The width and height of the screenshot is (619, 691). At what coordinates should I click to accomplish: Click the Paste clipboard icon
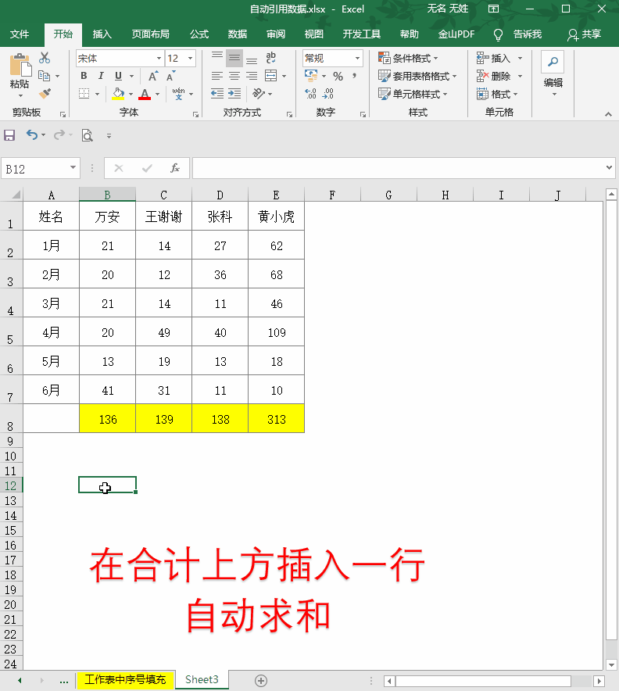point(20,65)
